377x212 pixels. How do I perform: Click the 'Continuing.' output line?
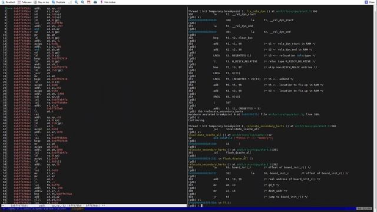pos(197,120)
